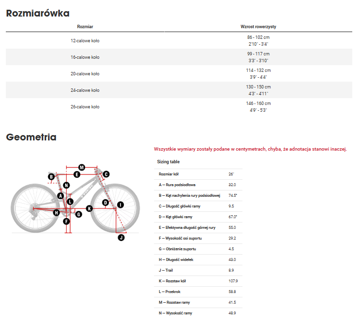Image resolution: width=361 pixels, height=328 pixels.
Task: Click the Wzrost rowerzysty column header
Action: (258, 27)
